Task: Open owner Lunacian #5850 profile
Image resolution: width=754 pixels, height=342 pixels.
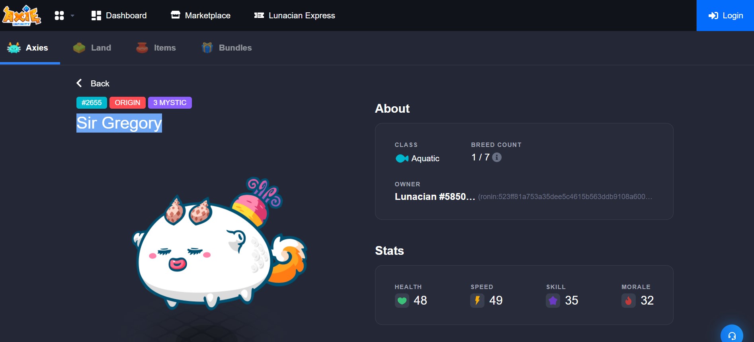Action: click(435, 197)
